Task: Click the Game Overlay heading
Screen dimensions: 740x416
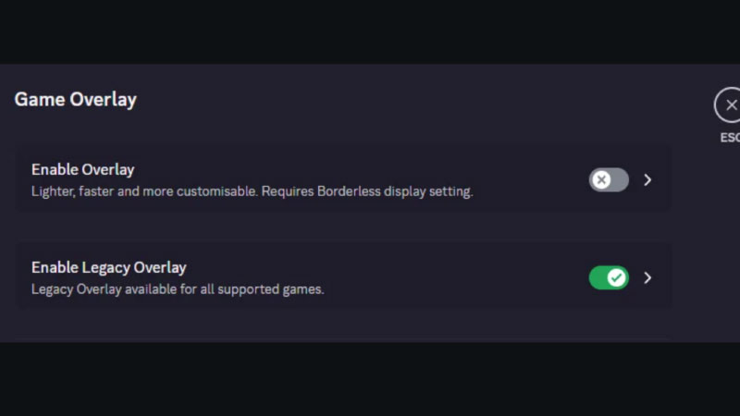Action: (75, 99)
